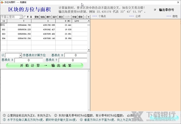Click the 亩地 area label

175,16
